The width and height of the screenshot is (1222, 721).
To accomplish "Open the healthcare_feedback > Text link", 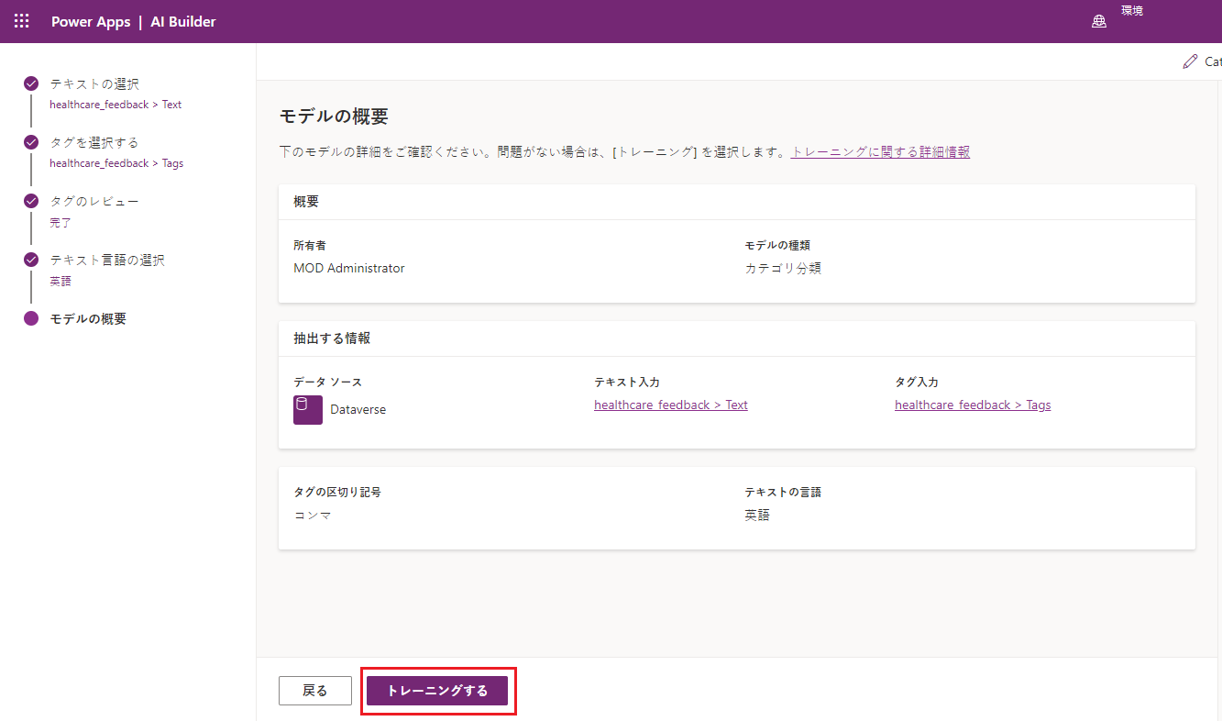I will 670,405.
